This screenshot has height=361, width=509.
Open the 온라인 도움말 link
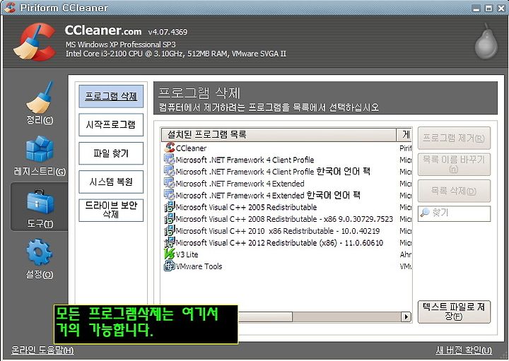42,350
